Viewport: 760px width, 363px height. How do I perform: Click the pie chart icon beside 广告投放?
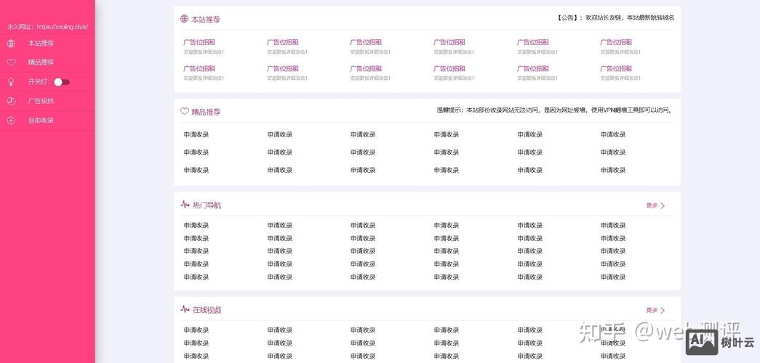[11, 101]
